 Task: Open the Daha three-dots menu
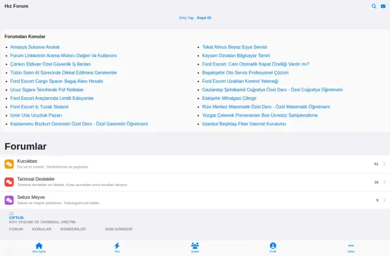point(351,246)
